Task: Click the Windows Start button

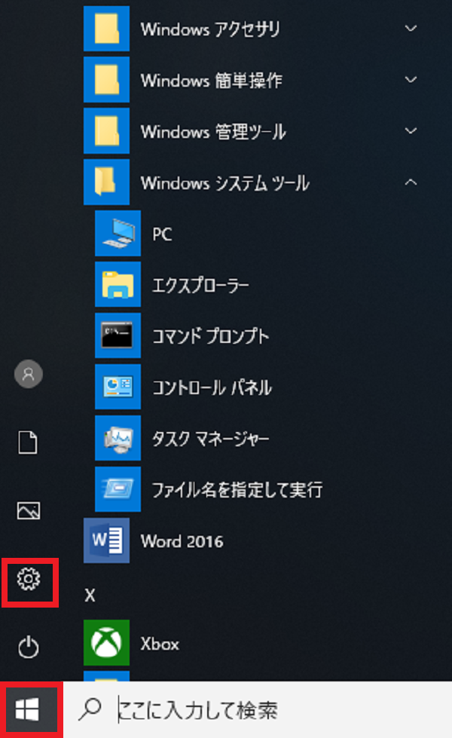Action: (28, 709)
